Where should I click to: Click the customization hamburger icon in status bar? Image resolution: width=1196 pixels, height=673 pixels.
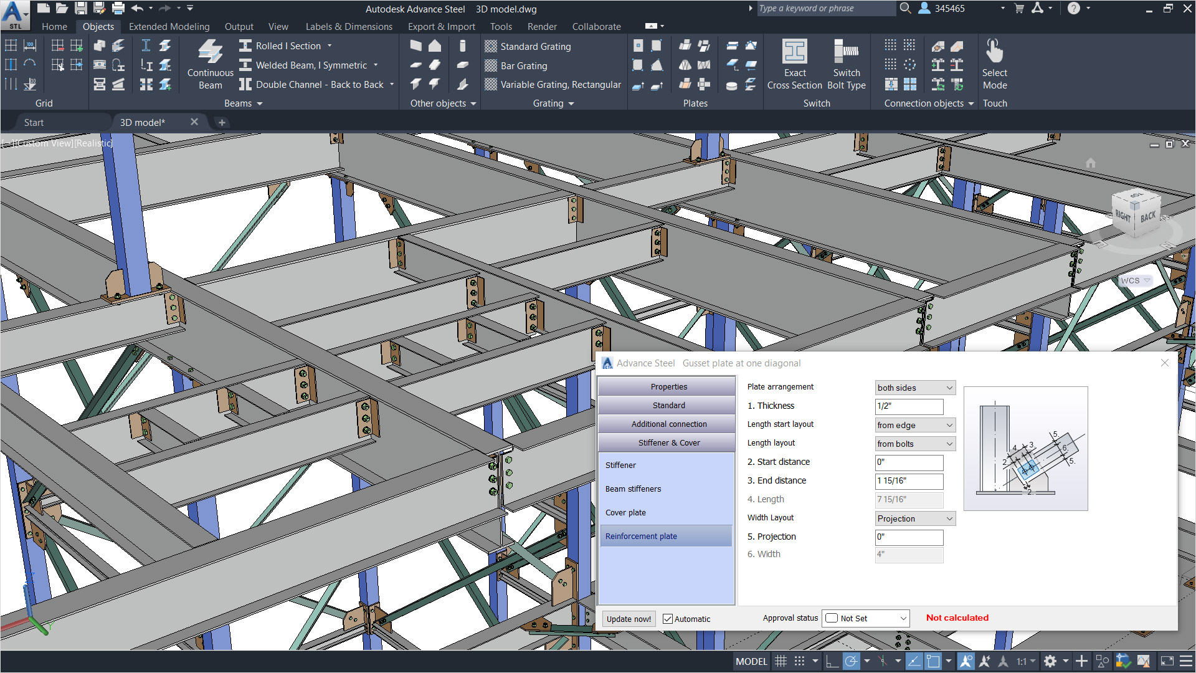1185,661
